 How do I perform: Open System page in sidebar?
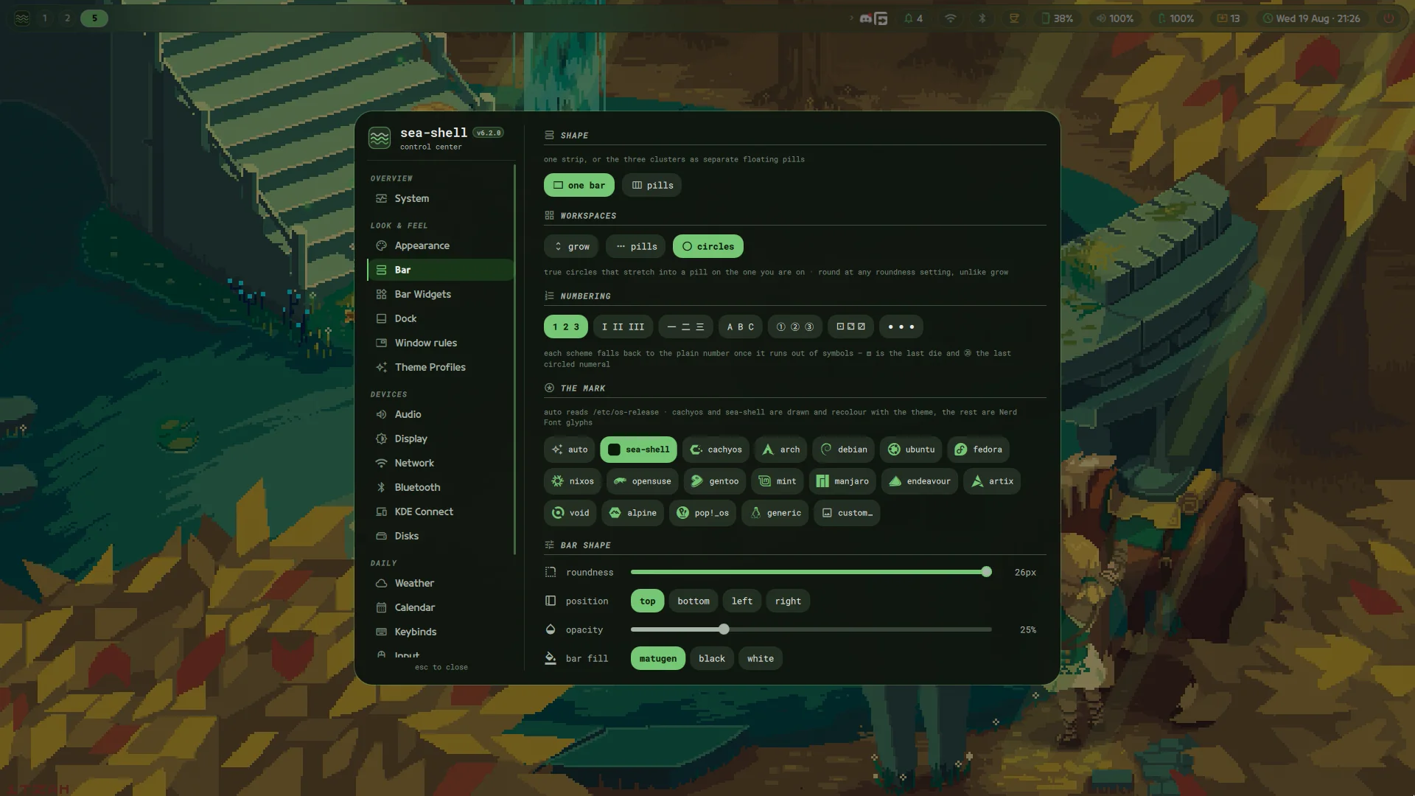(440, 198)
